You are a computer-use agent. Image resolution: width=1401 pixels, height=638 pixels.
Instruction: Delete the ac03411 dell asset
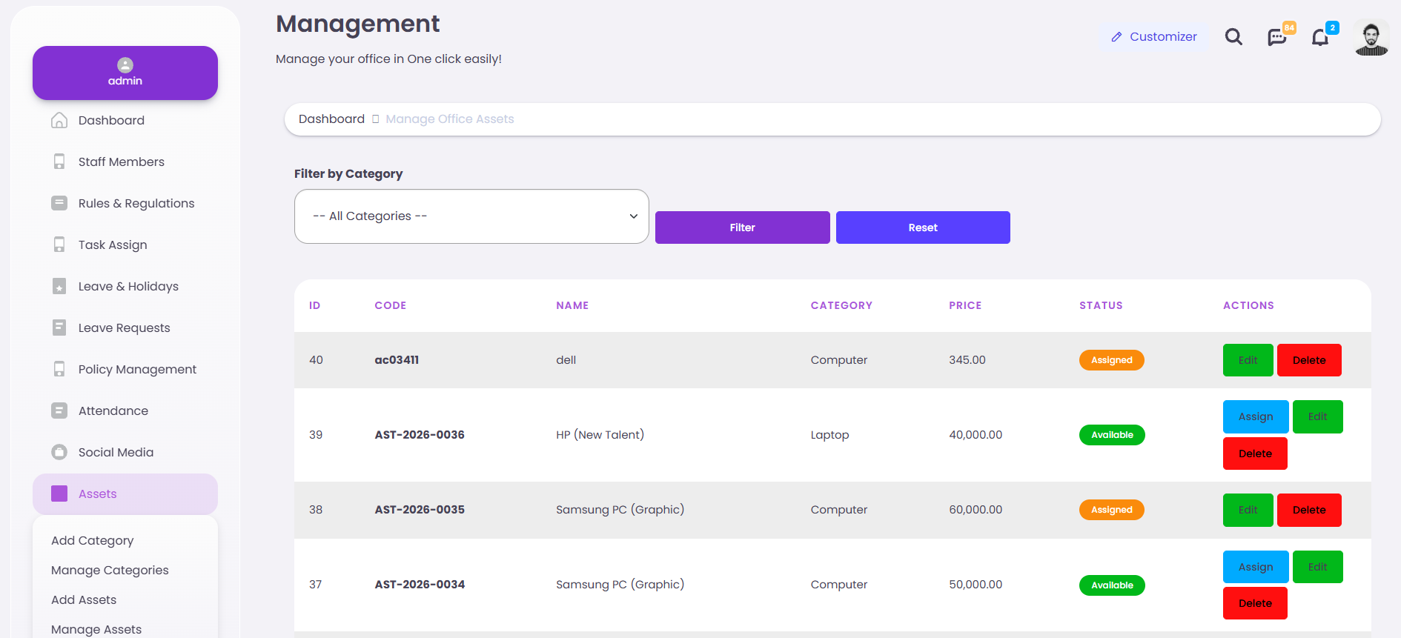tap(1309, 360)
